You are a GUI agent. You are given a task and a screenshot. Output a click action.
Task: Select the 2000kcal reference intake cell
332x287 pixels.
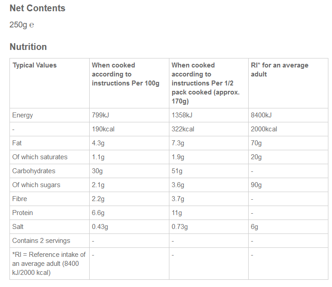(264, 129)
